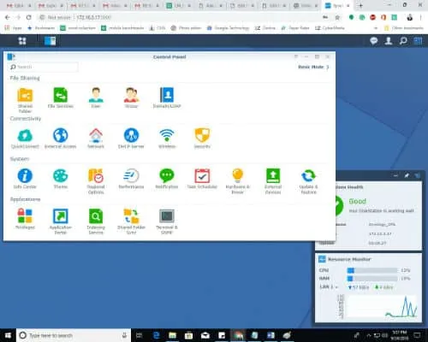This screenshot has height=342, width=428.
Task: Open Windows Start menu
Action: click(8, 335)
